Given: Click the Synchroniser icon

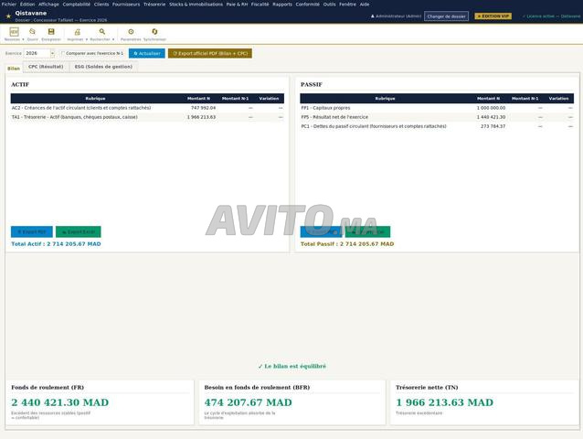Looking at the screenshot, I should [x=154, y=32].
